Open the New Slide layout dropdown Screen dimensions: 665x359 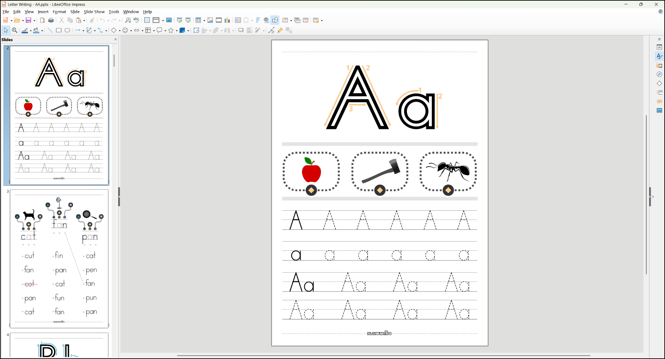tap(291, 21)
